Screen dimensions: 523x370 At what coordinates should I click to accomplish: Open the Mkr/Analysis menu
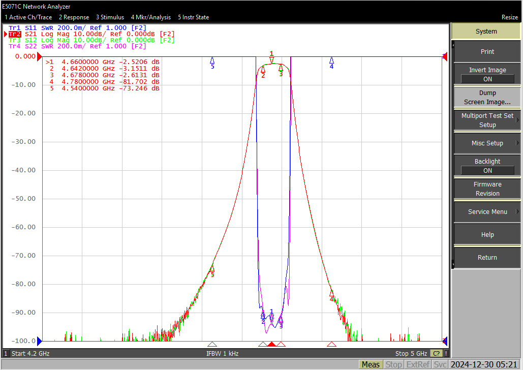pos(151,17)
